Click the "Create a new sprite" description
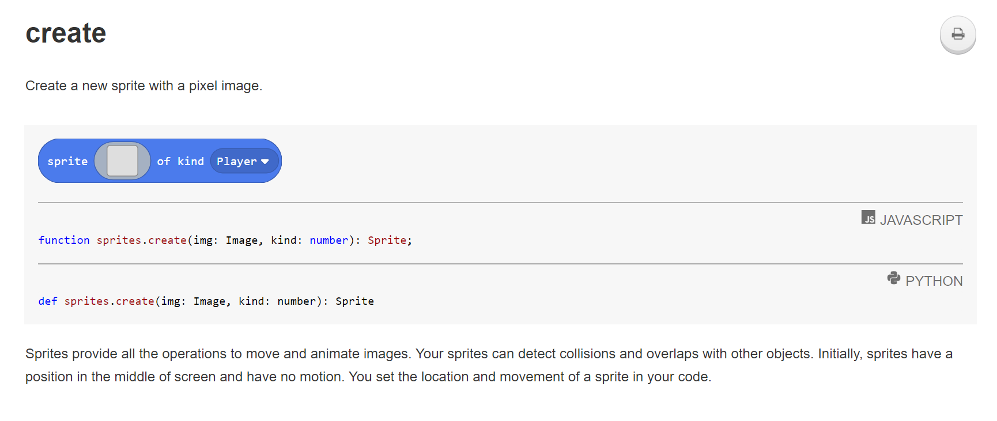 click(x=143, y=86)
